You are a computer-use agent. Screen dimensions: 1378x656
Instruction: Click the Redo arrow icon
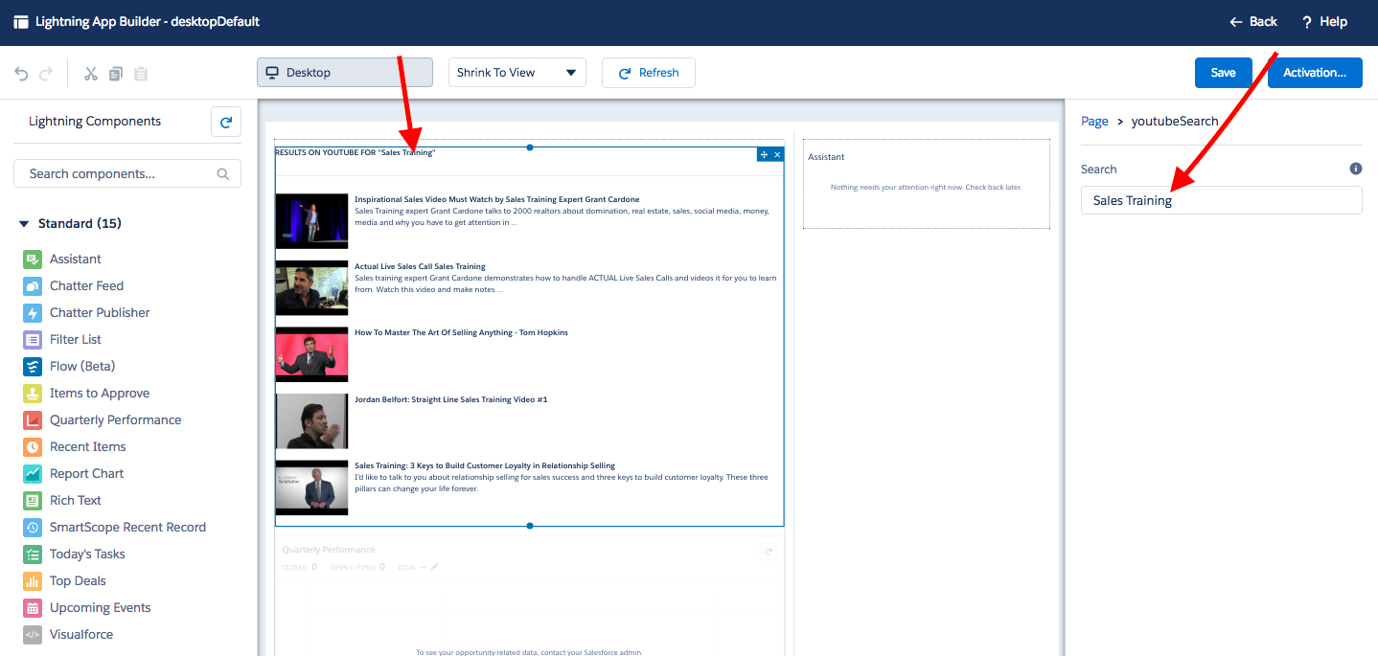pos(47,73)
